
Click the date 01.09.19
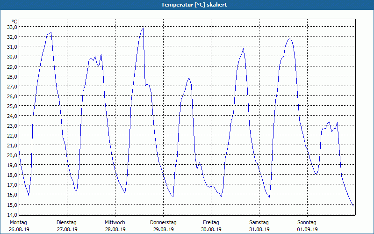[308, 229]
